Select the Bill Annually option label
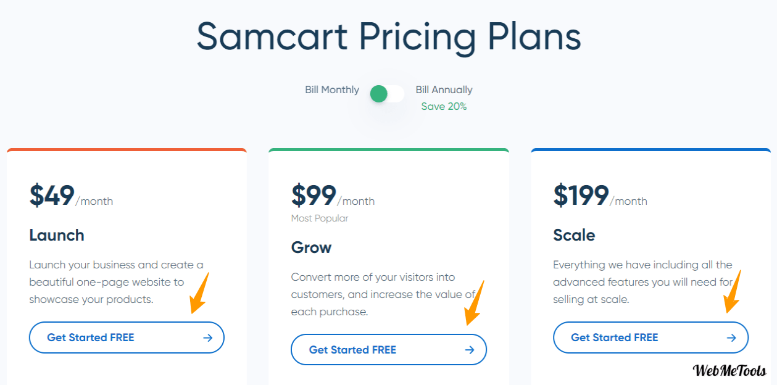Viewport: 777px width, 385px height. (444, 90)
